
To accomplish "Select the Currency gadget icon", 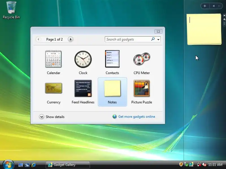I will [53, 88].
